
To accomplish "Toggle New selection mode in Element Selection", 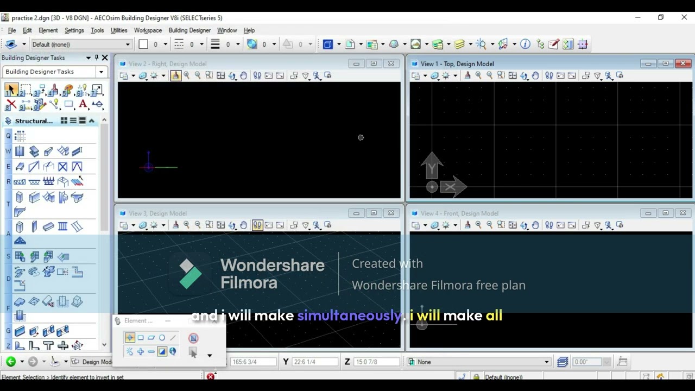I will 130,351.
